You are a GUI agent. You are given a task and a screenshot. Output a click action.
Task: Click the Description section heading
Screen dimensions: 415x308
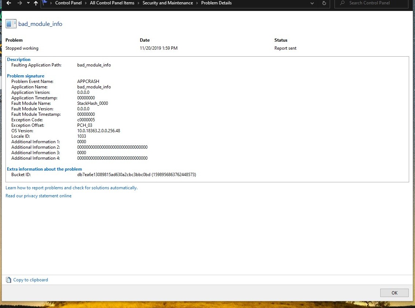click(19, 60)
